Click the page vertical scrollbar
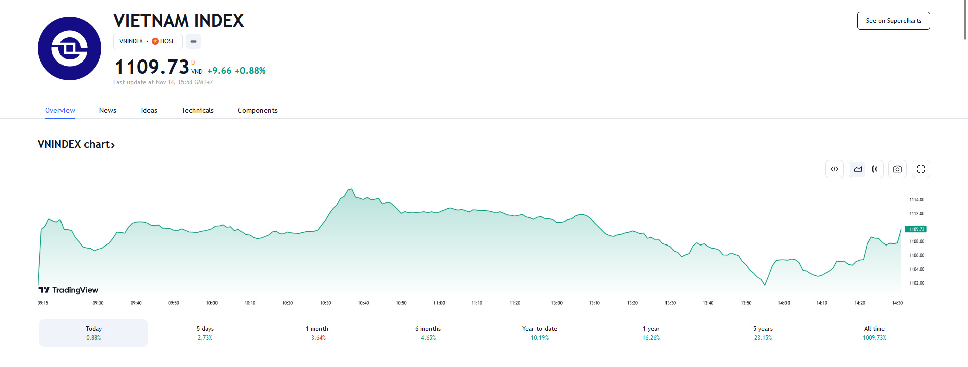The image size is (968, 367). [x=965, y=20]
